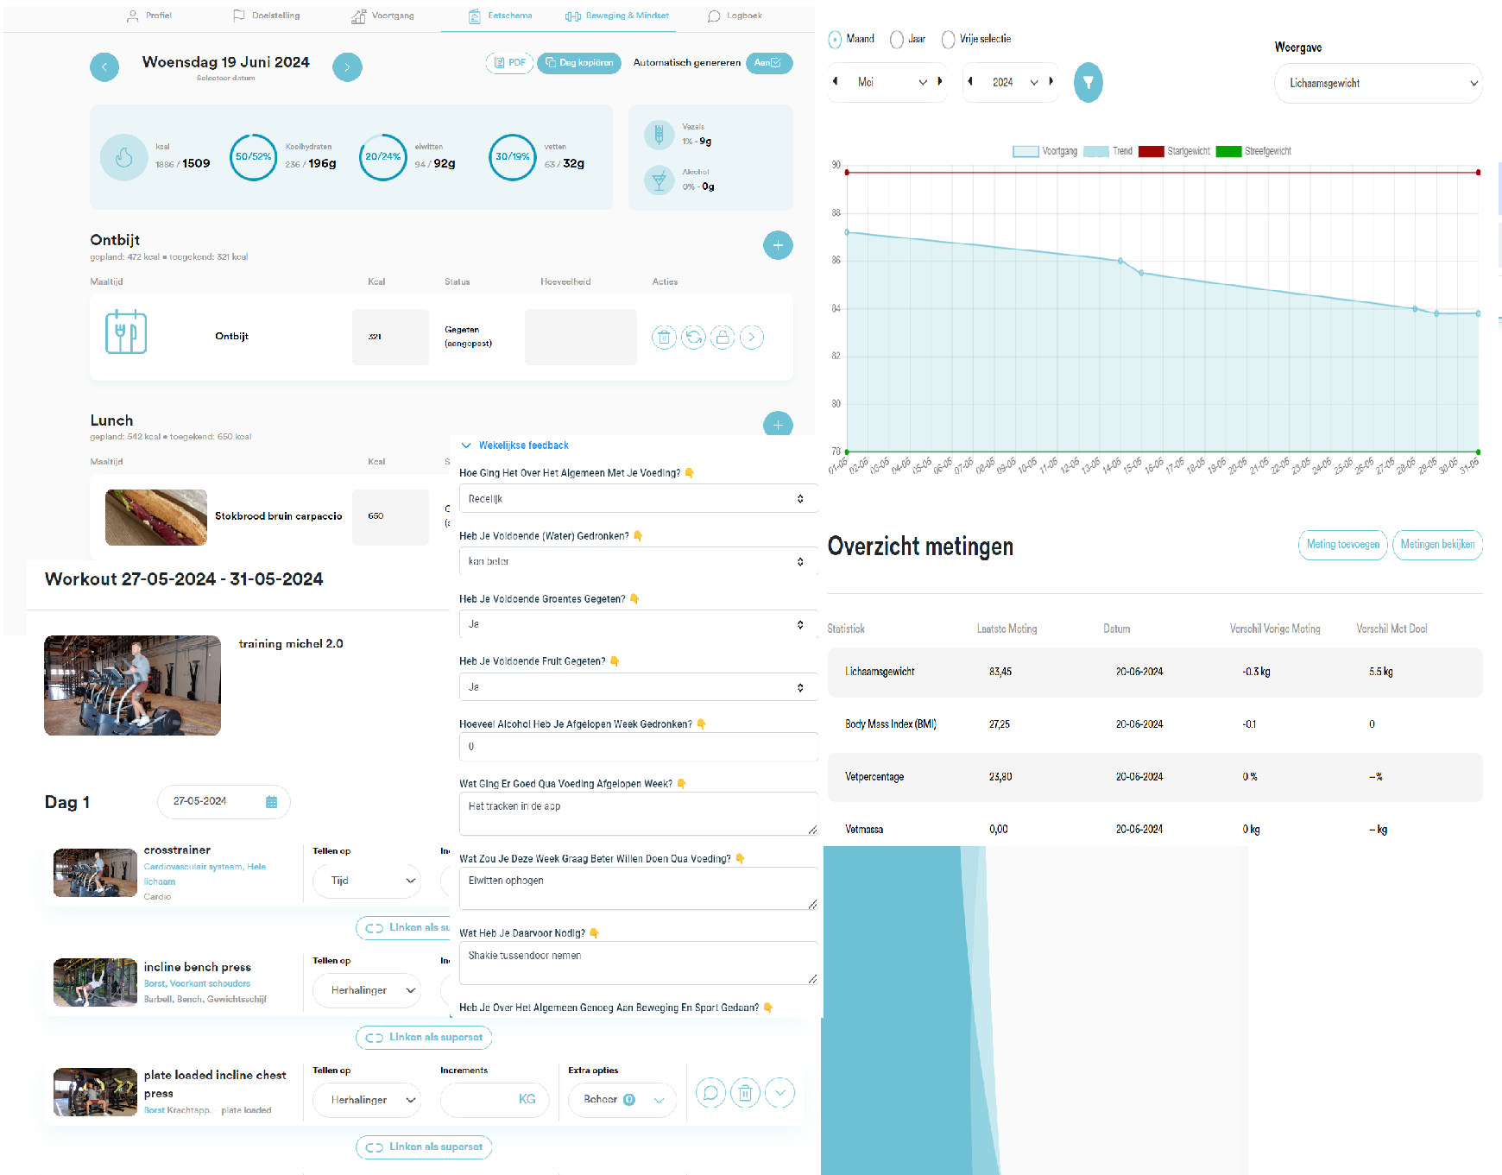This screenshot has width=1502, height=1175.
Task: Select the Jaar radio option
Action: pyautogui.click(x=897, y=40)
